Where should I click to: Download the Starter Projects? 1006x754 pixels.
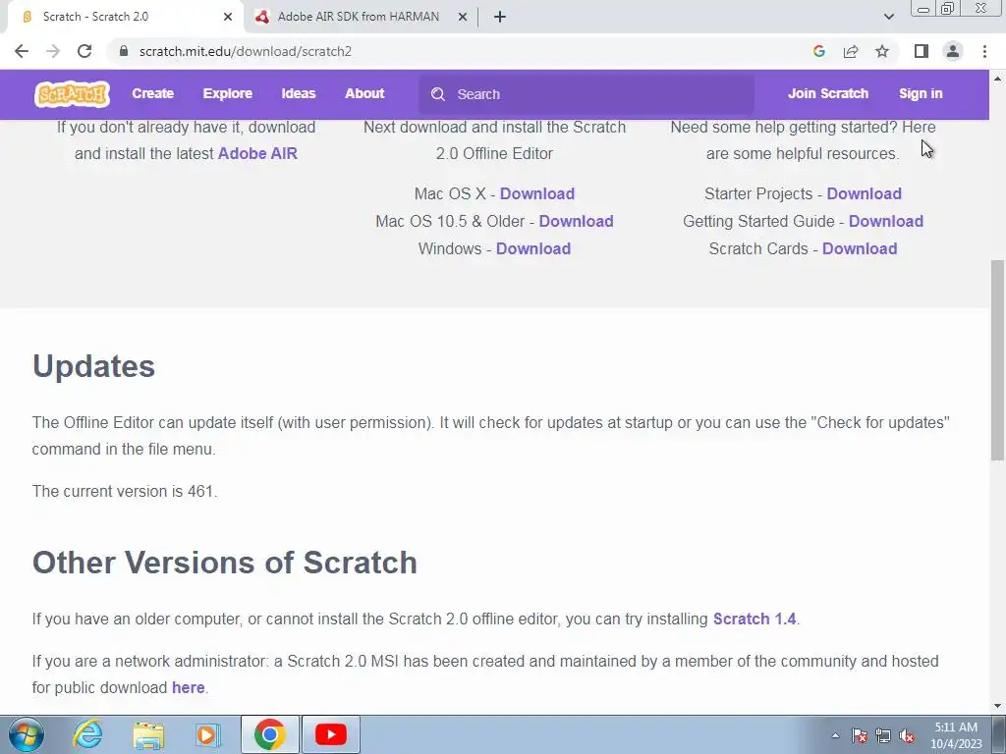[865, 193]
